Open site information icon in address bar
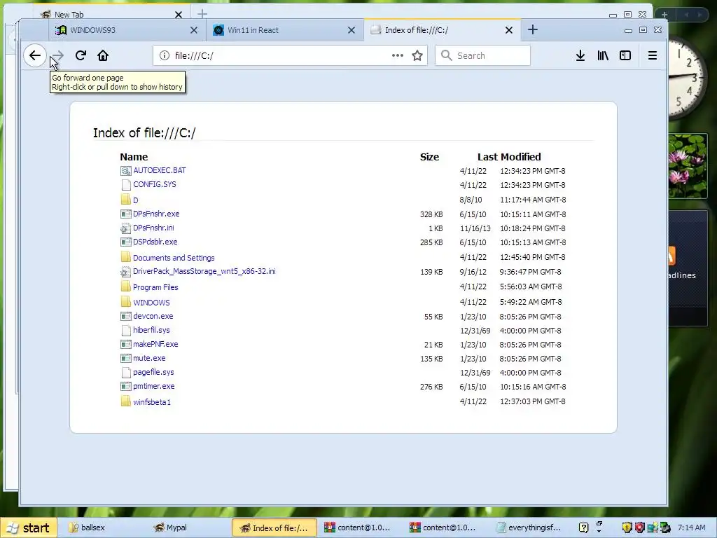The height and width of the screenshot is (538, 717). pyautogui.click(x=164, y=55)
